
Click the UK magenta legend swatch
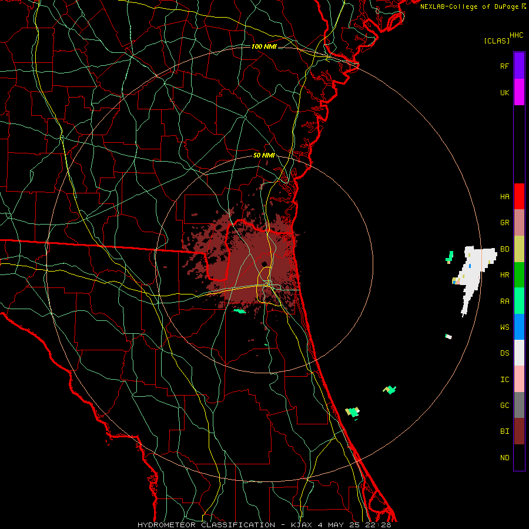(519, 92)
